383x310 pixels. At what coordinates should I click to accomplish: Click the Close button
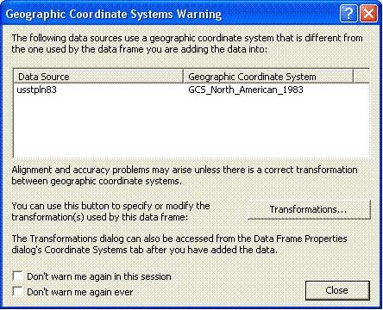(337, 290)
